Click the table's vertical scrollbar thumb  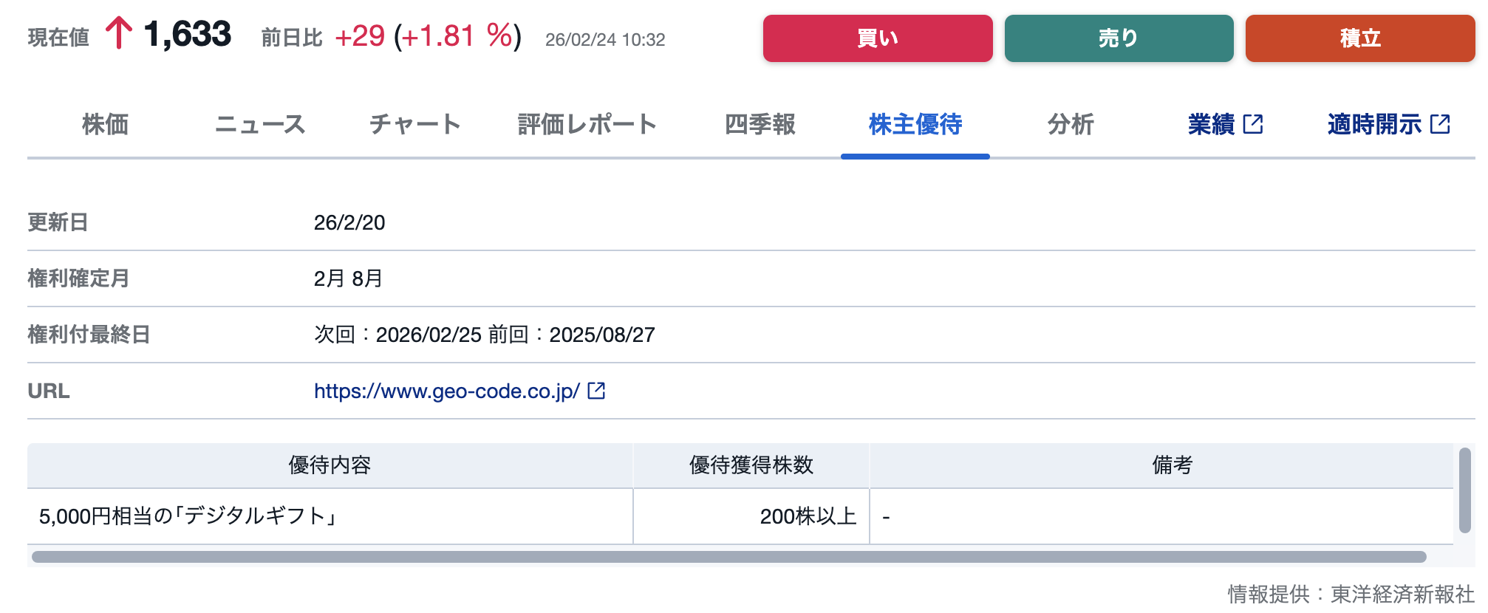(1464, 490)
